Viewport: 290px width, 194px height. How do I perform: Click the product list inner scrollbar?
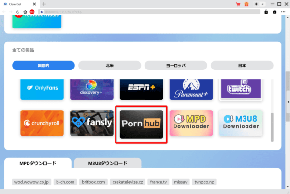point(272,127)
